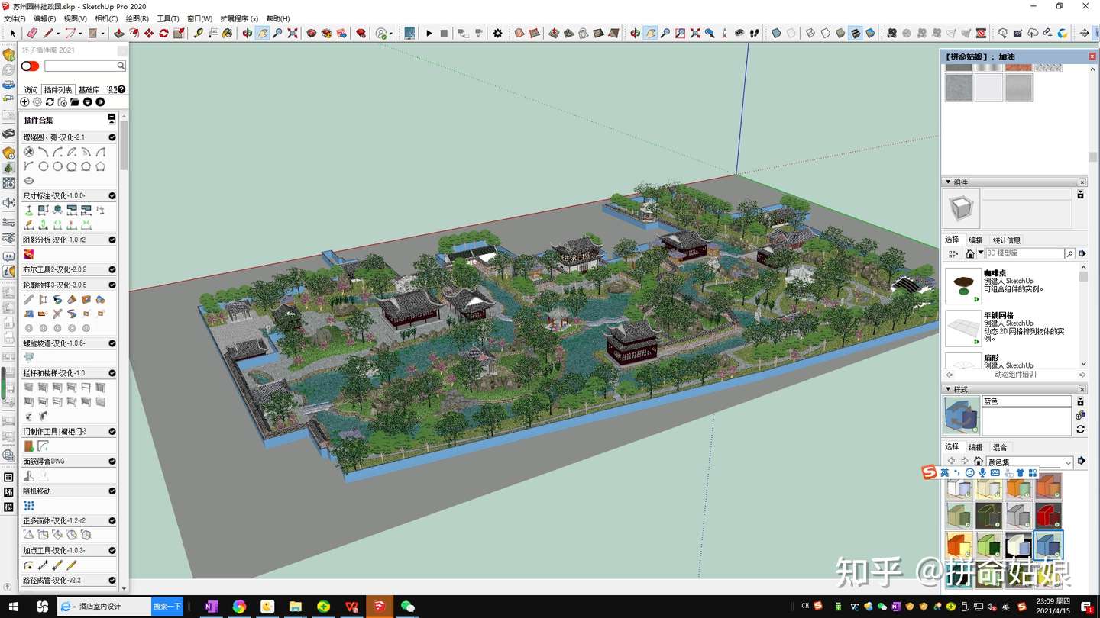Open the 3D 模型库 search dropdown arrow
Viewport: 1100px width, 618px height.
coord(981,253)
